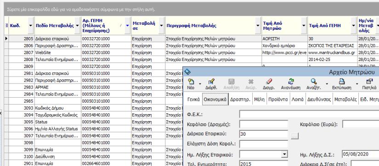Open the Πεδίο Μεταβολής column filter dropdown
379x166 pixels.
pyautogui.click(x=77, y=26)
